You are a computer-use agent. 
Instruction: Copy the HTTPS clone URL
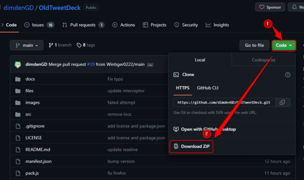tap(282, 102)
